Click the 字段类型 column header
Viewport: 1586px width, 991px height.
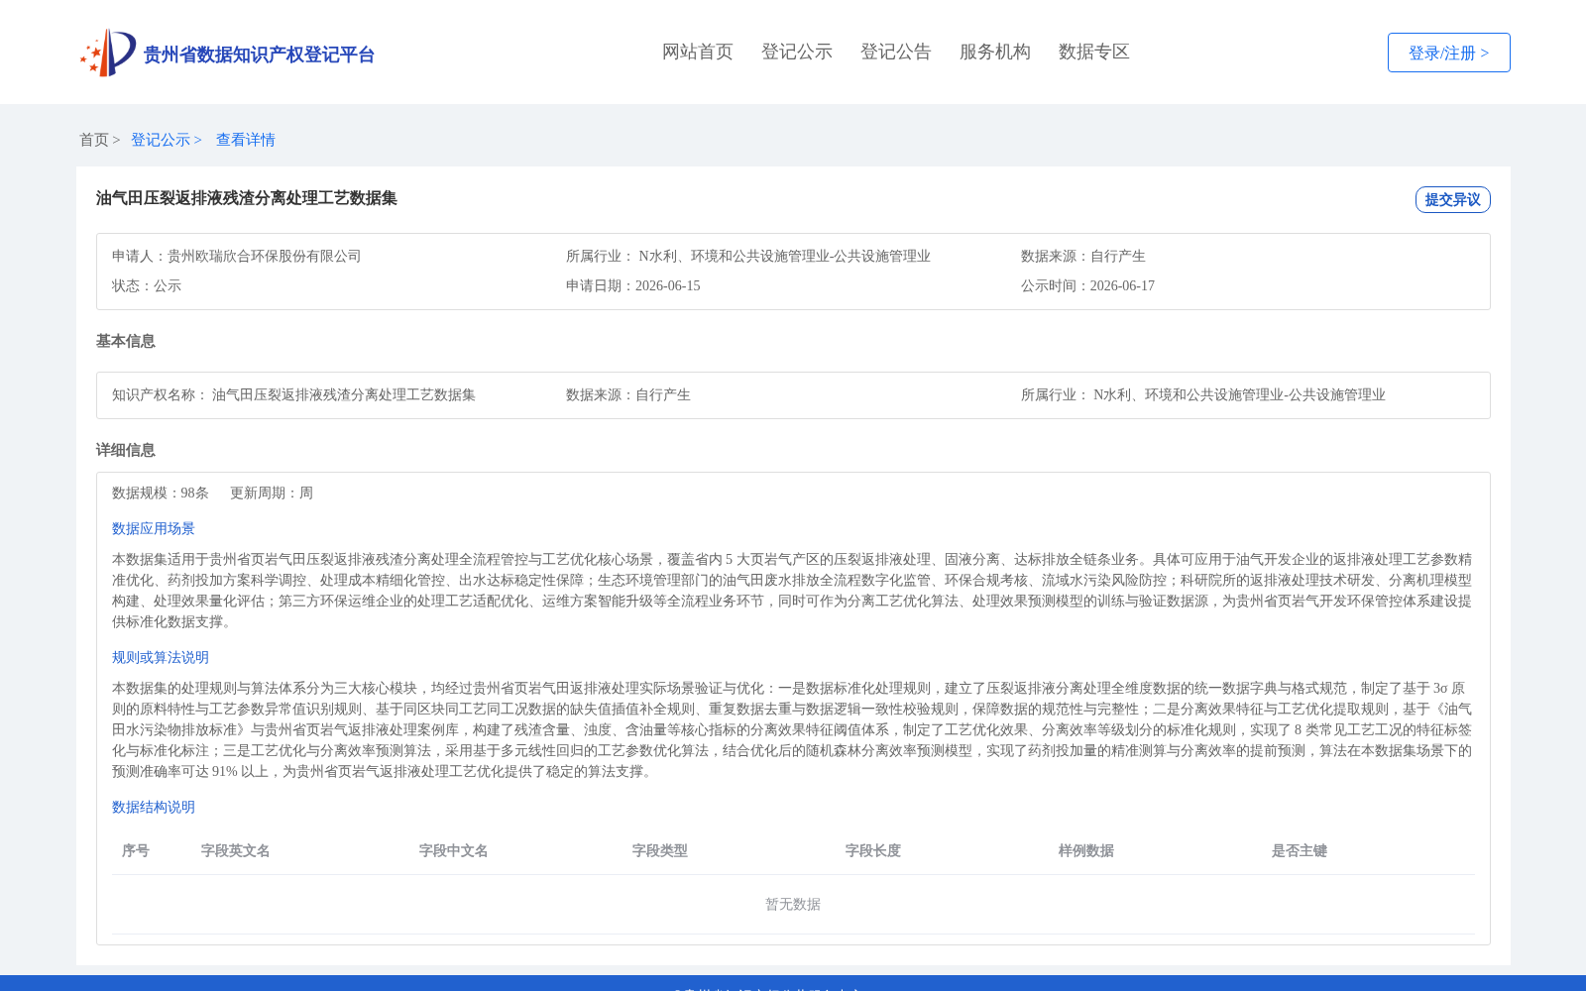pyautogui.click(x=660, y=850)
